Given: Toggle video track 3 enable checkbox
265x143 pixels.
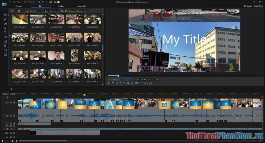Looking at the screenshot, I should 11,133.
